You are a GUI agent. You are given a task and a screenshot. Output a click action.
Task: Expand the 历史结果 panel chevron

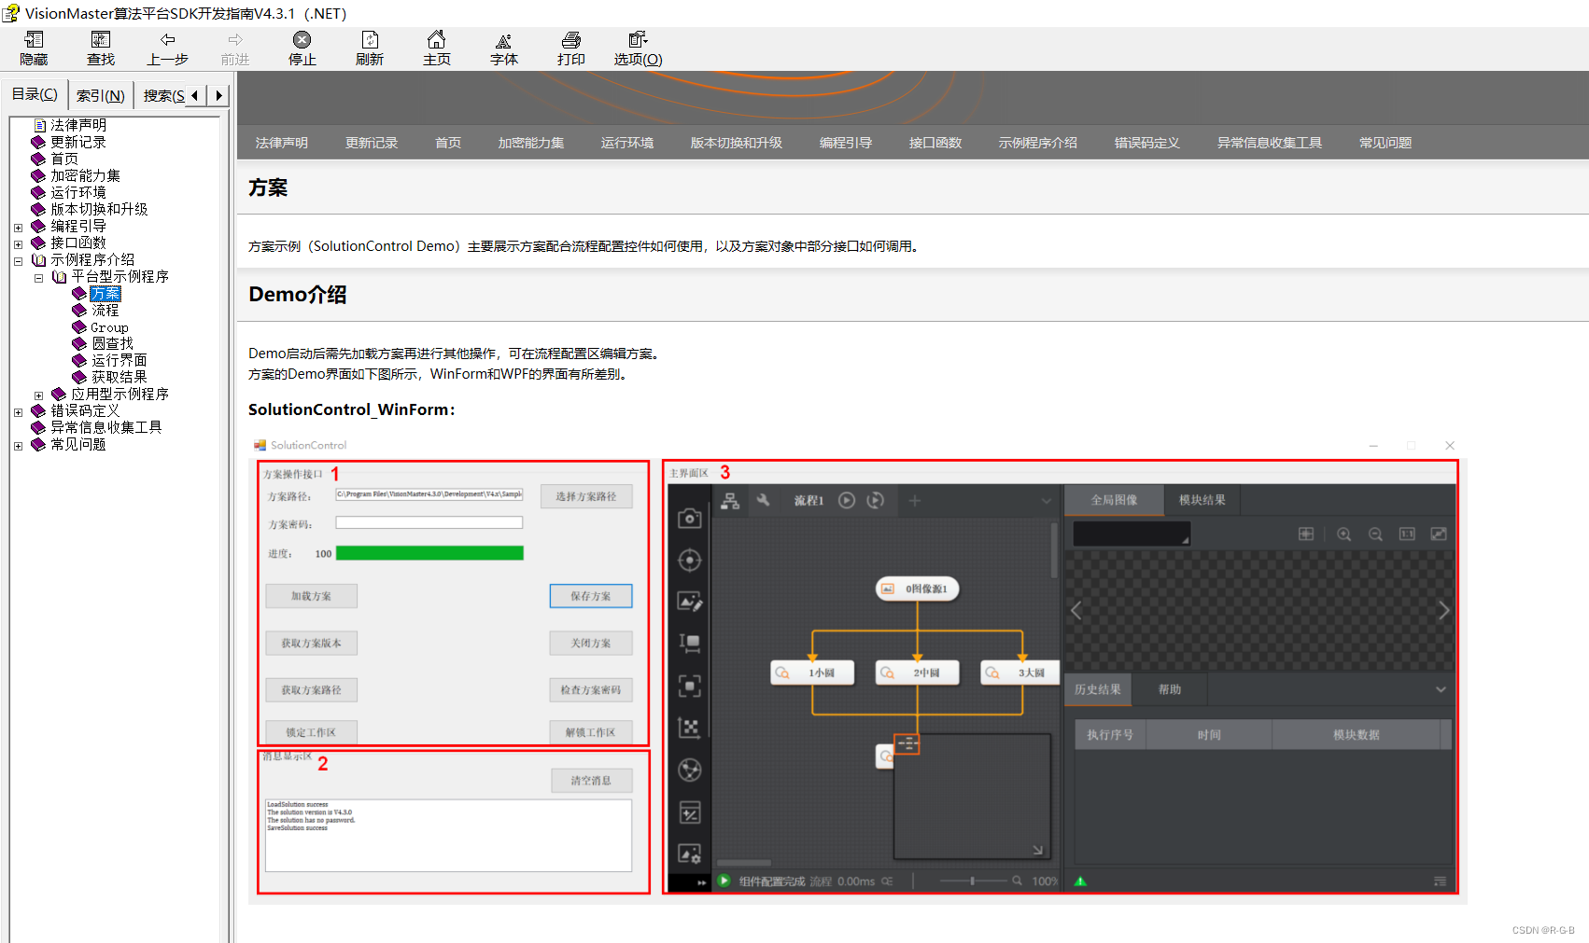pos(1441,689)
